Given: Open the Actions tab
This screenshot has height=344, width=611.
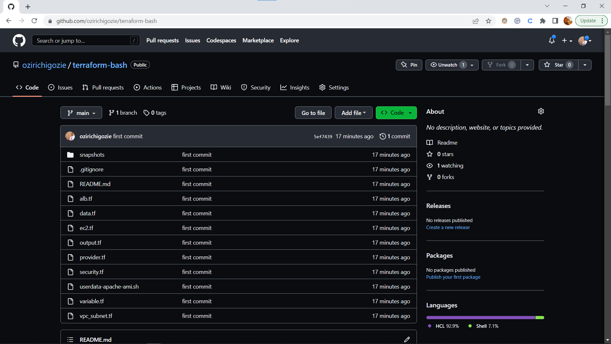Looking at the screenshot, I should pos(148,88).
